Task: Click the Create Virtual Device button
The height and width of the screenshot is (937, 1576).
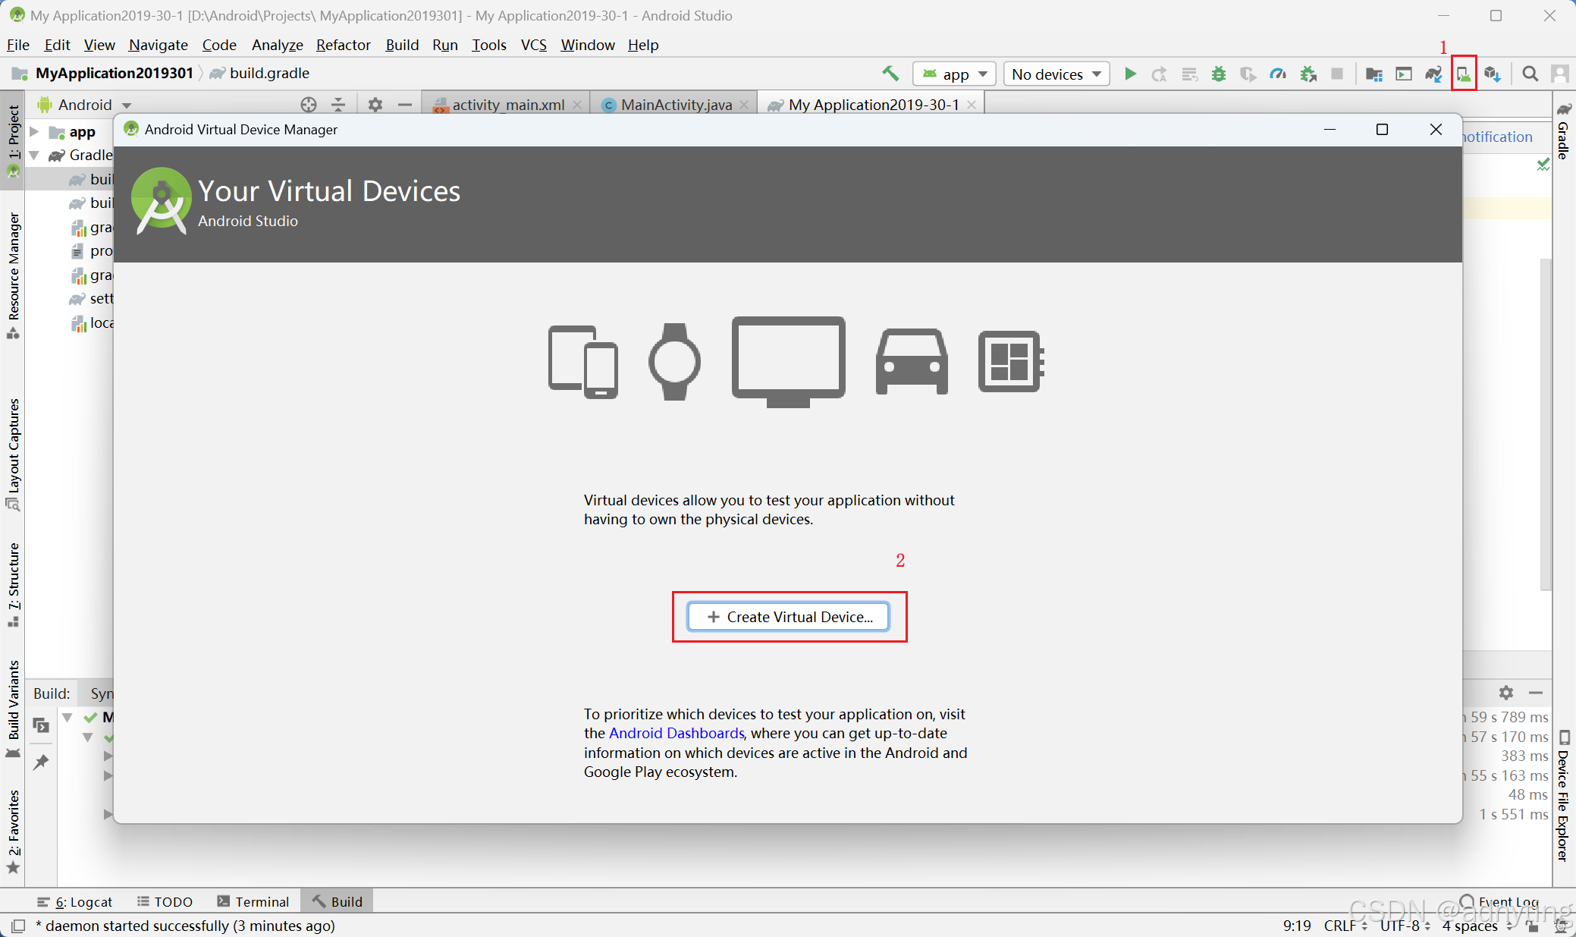Action: pos(789,617)
